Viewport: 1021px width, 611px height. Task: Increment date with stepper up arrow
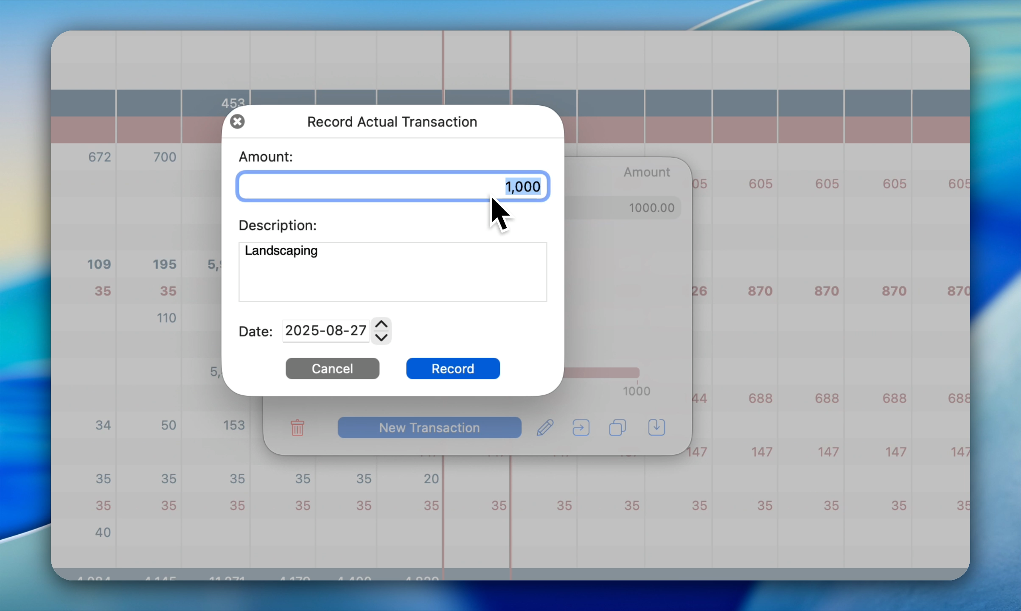[x=381, y=325]
